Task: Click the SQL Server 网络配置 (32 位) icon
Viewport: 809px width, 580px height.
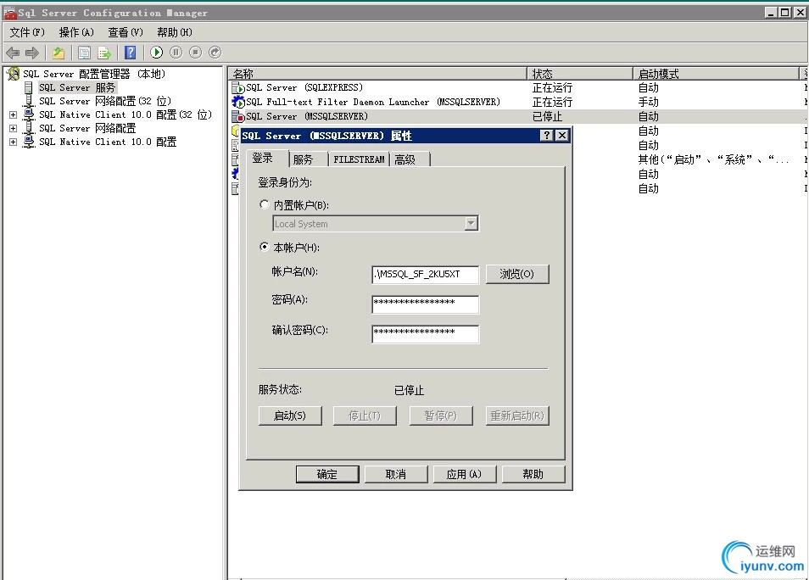Action: point(29,101)
